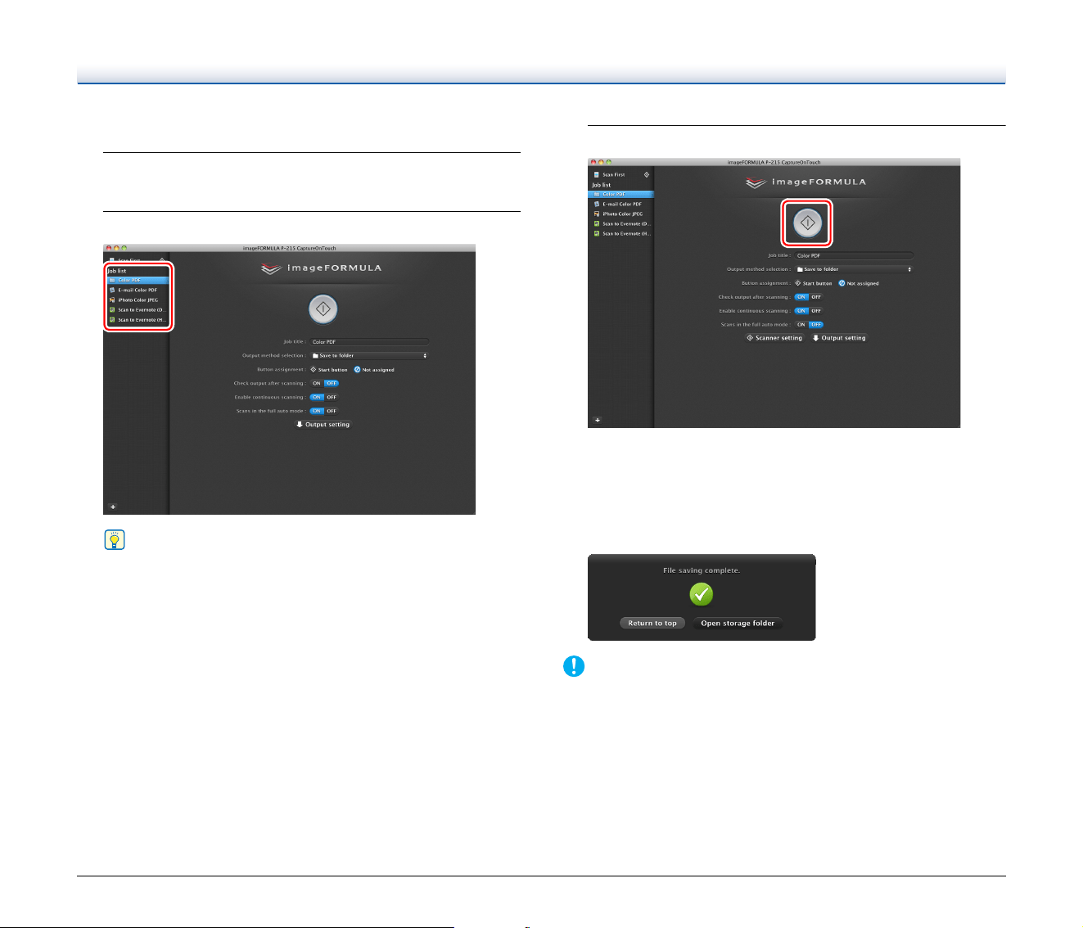Click Return to top in the saving dialog
1083x928 pixels.
pyautogui.click(x=652, y=623)
